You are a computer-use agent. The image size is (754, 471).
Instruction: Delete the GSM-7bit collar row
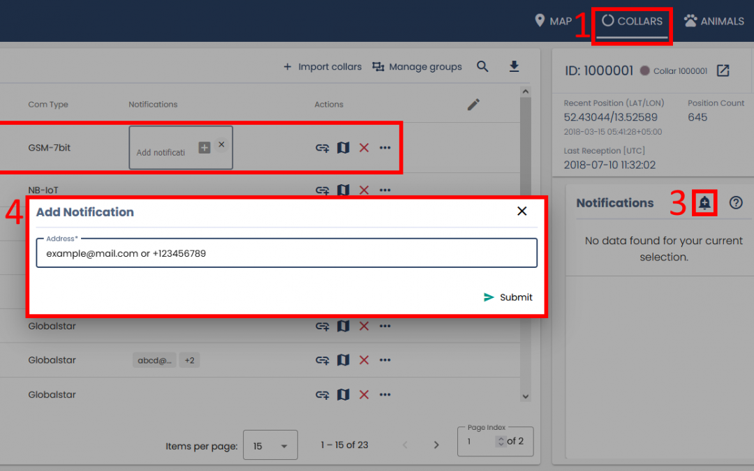click(364, 148)
